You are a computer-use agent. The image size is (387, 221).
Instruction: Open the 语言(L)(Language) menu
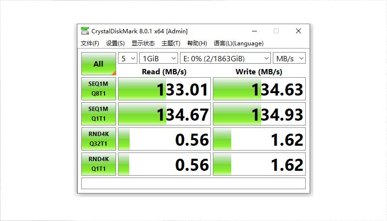coord(238,43)
